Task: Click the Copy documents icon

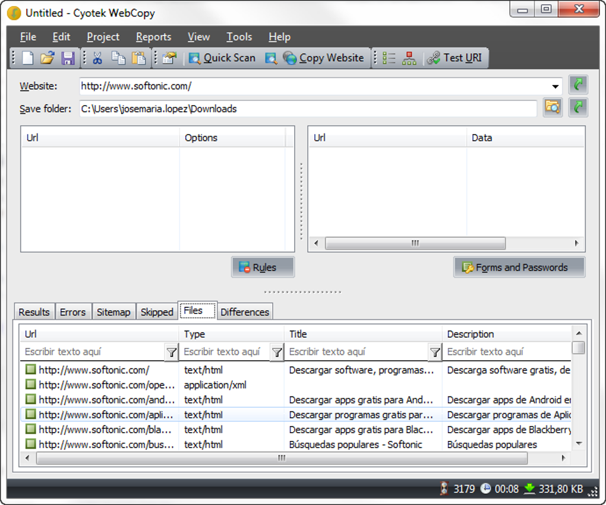Action: 118,58
